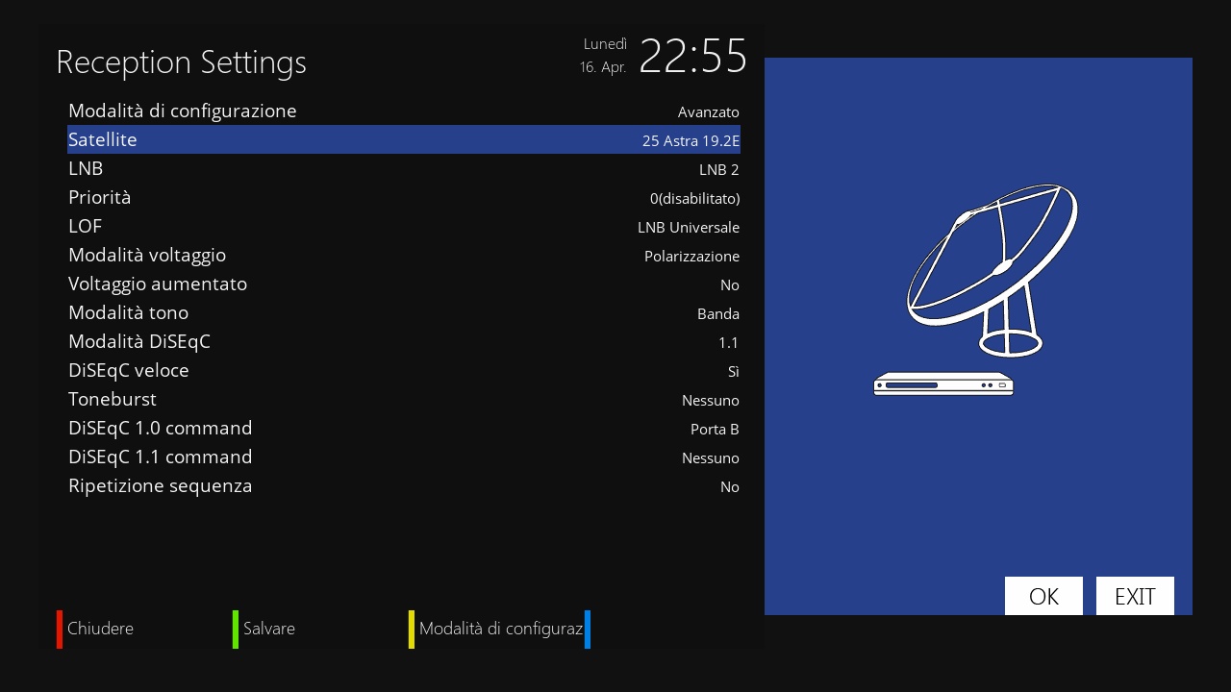Click the blue color key bar
Screen dimensions: 1231x692
click(588, 630)
